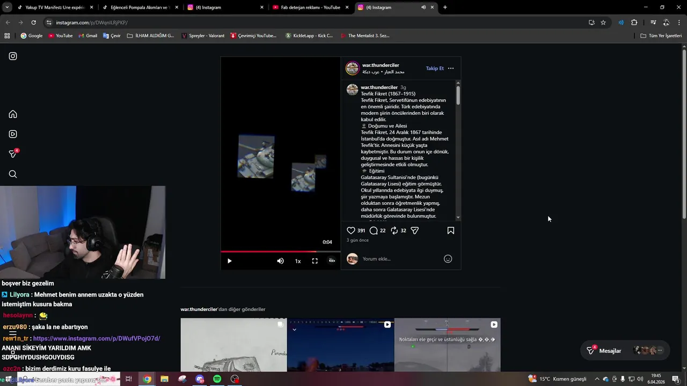The height and width of the screenshot is (386, 687).
Task: Open the media control toolbar icon
Action: [x=653, y=23]
